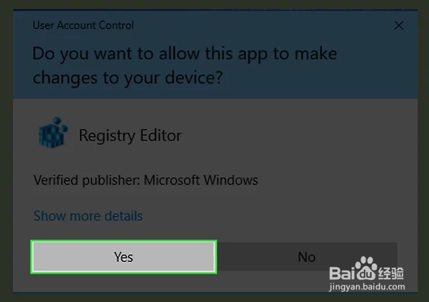The height and width of the screenshot is (302, 429).
Task: Close the User Account Control dialog
Action: click(x=399, y=25)
